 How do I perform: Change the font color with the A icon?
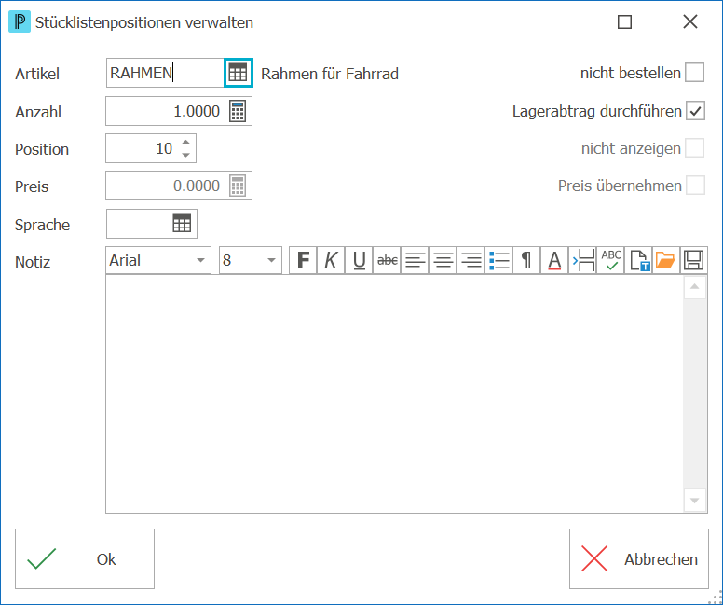point(554,260)
